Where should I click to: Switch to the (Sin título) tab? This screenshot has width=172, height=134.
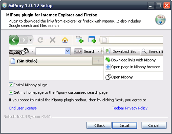[50, 61]
